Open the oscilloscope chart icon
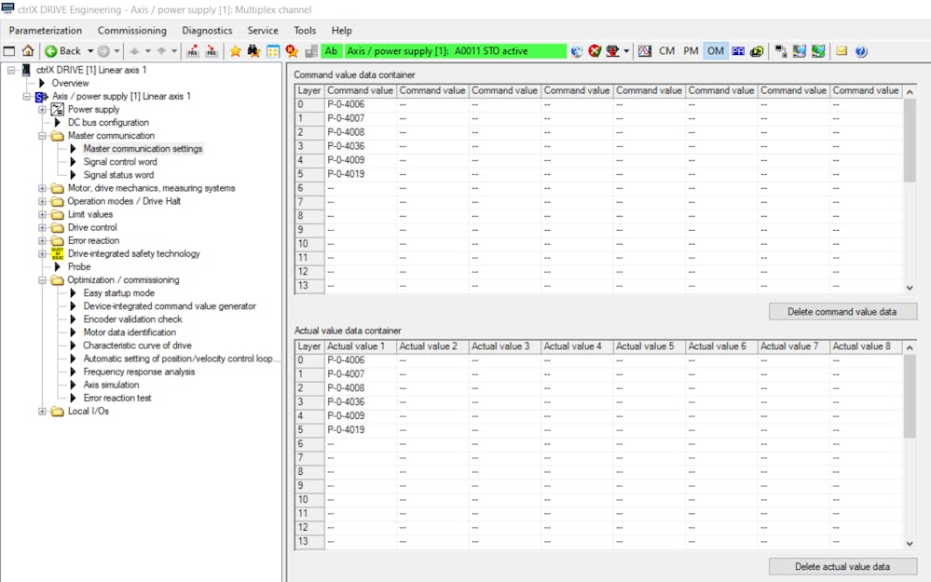Viewport: 931px width, 582px height. (x=645, y=51)
